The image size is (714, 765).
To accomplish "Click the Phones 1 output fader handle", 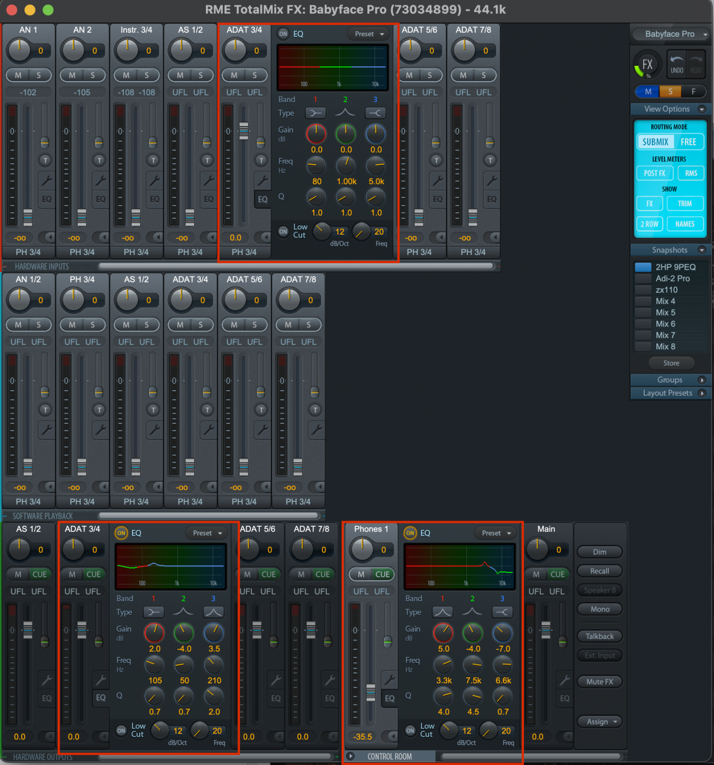I will (x=371, y=693).
